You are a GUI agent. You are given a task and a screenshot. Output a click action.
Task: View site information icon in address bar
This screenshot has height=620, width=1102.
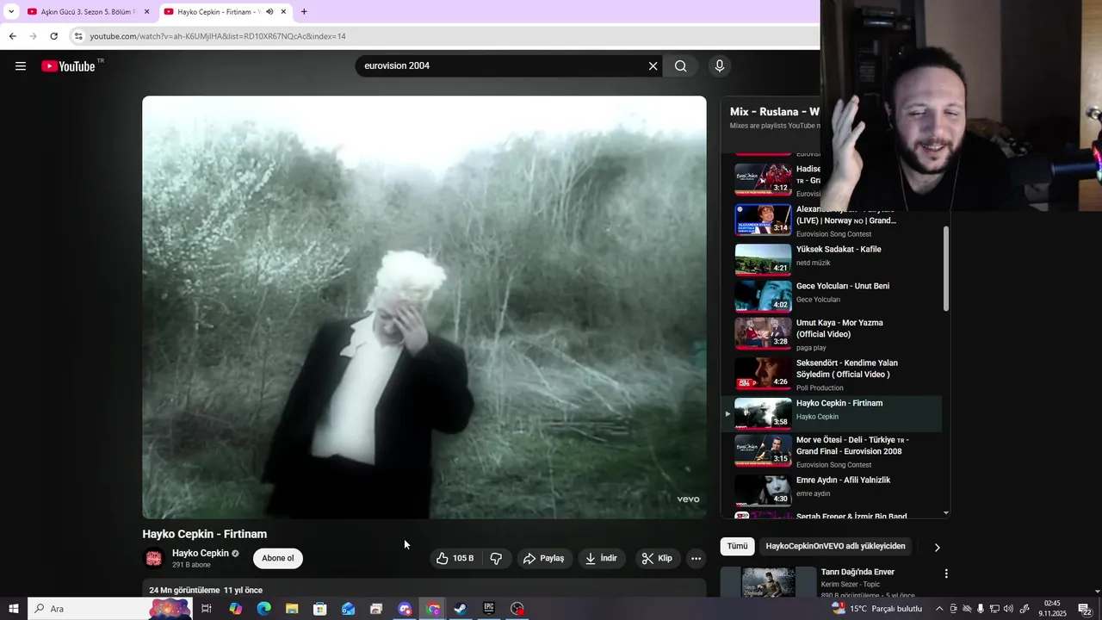click(x=78, y=36)
